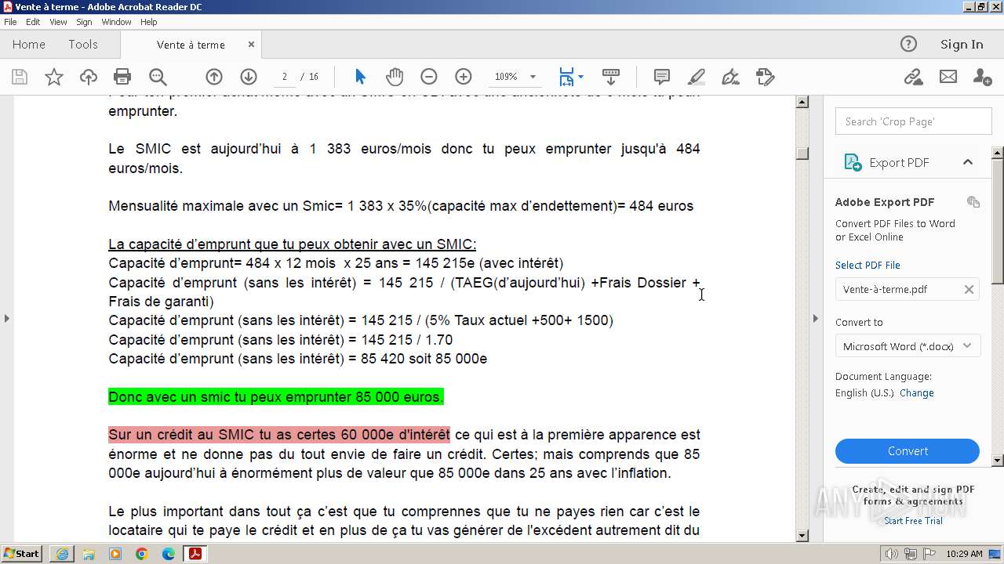Zoom out with the minus icon
Viewport: 1004px width, 564px height.
tap(428, 77)
